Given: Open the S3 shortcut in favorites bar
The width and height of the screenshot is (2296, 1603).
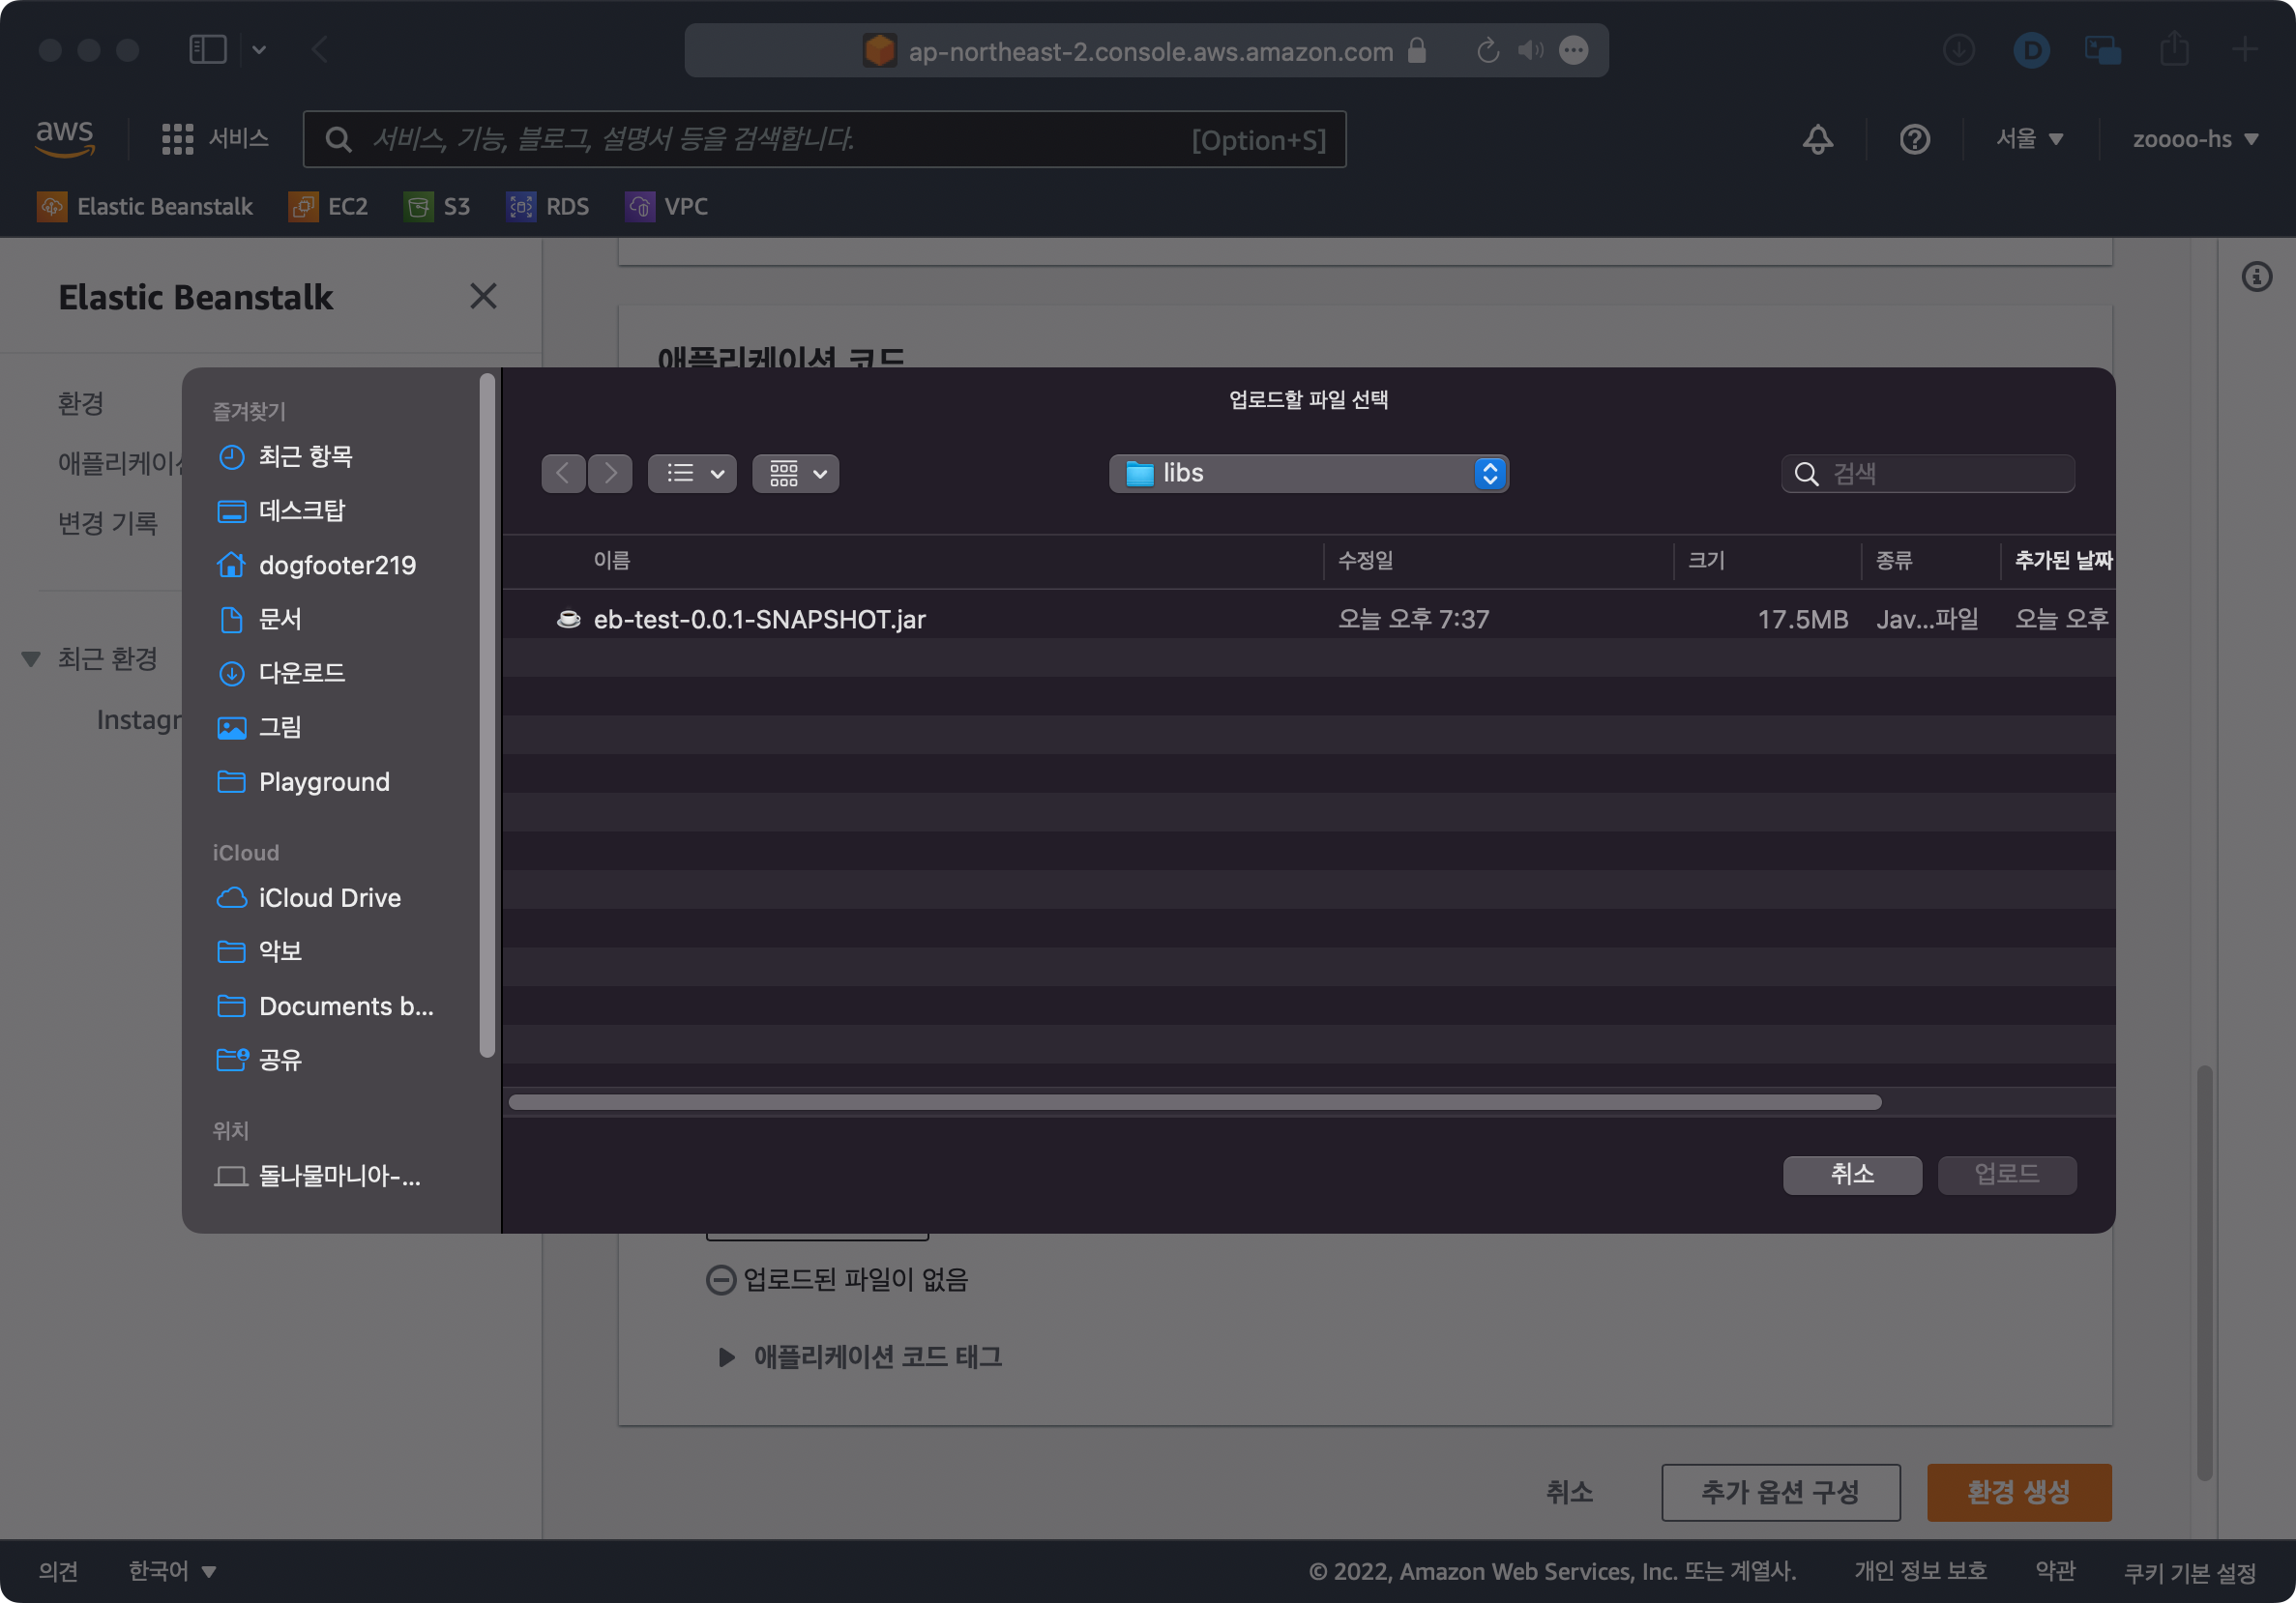Looking at the screenshot, I should 437,207.
